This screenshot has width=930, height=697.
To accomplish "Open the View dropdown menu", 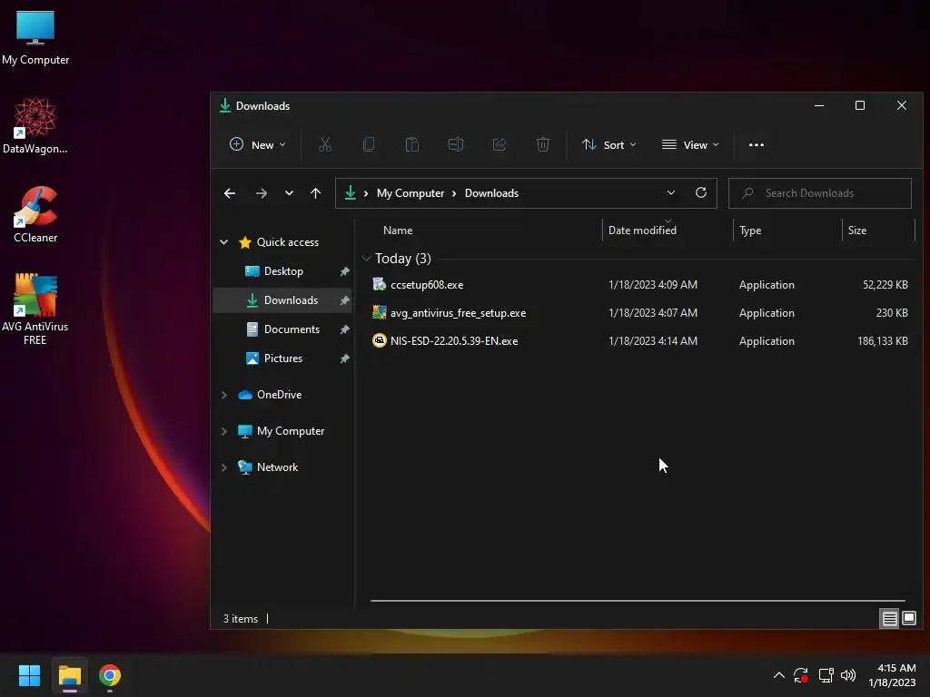I will (x=690, y=144).
